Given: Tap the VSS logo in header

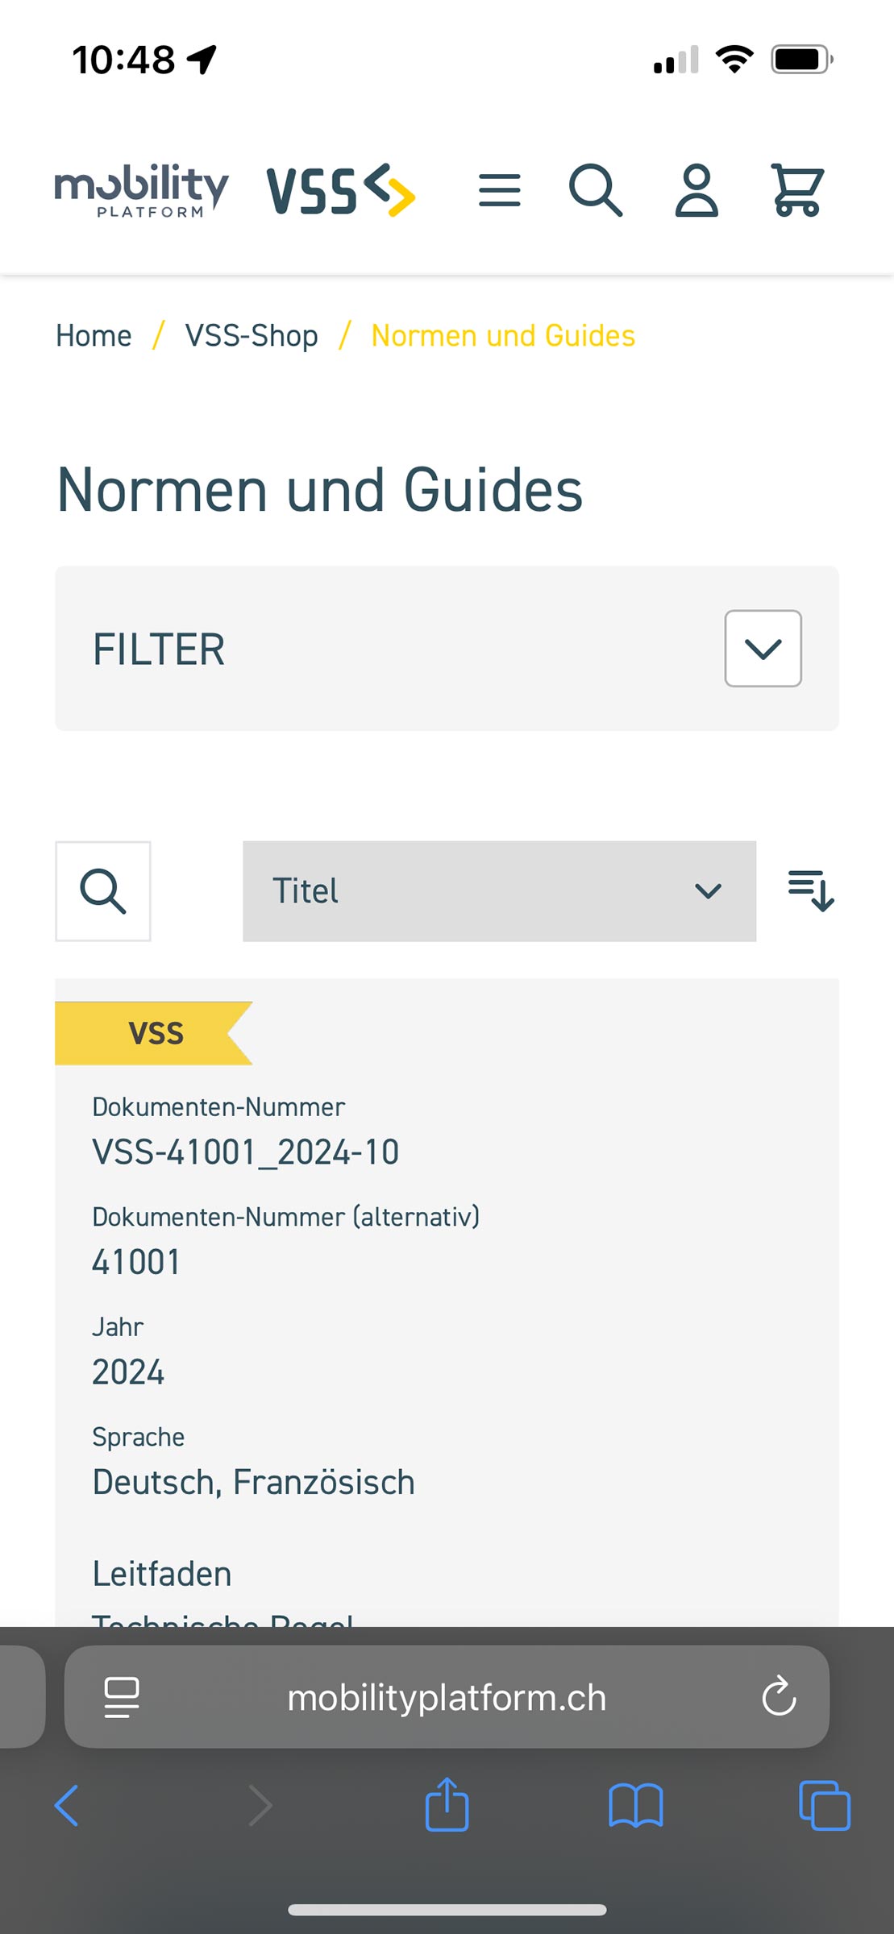Looking at the screenshot, I should pyautogui.click(x=341, y=191).
